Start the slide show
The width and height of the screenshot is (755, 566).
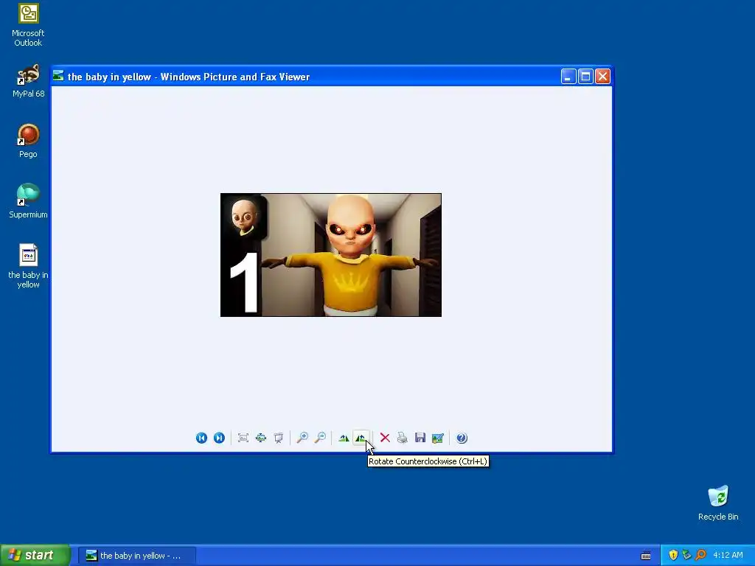(278, 438)
